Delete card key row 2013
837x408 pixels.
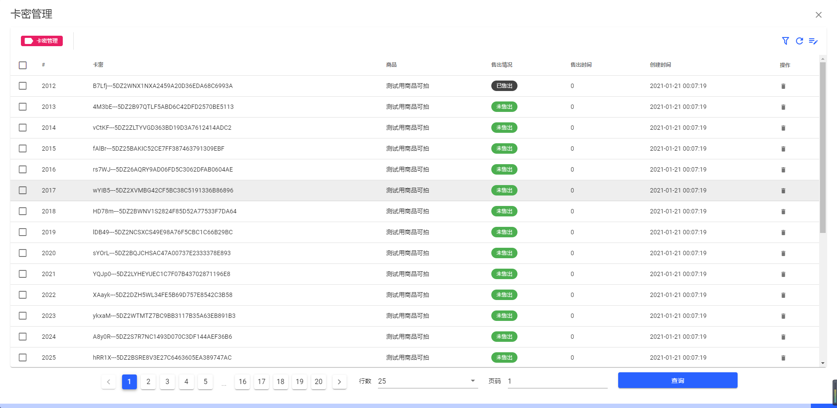click(x=783, y=107)
